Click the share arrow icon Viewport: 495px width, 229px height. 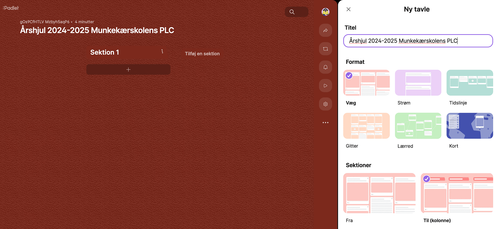point(325,30)
